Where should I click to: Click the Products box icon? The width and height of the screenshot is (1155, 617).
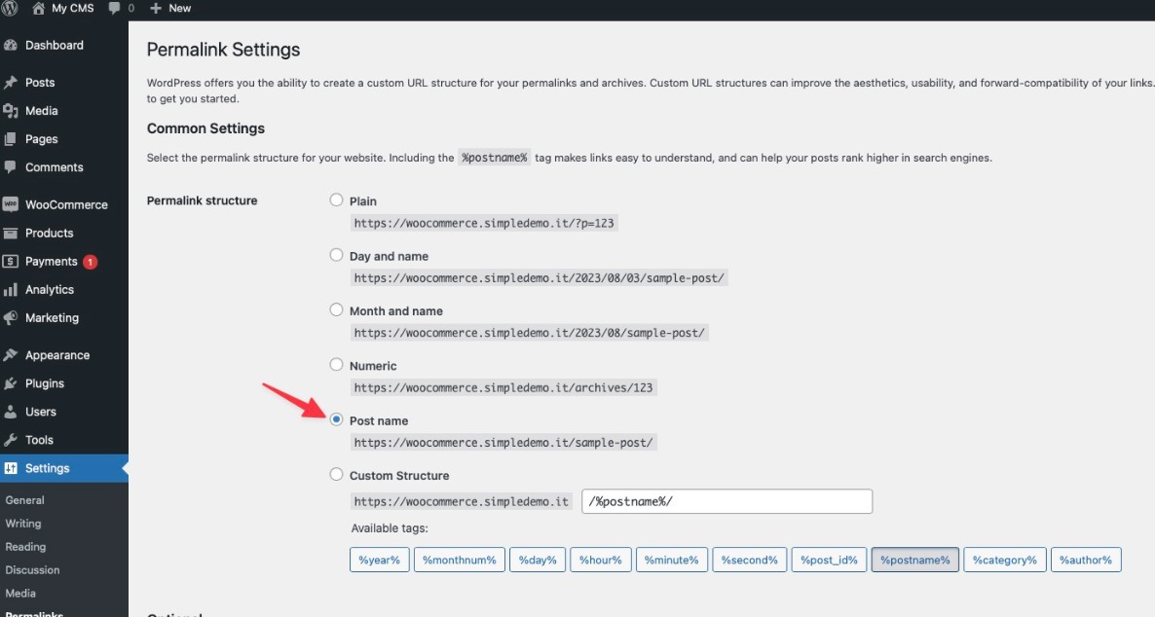(x=11, y=233)
